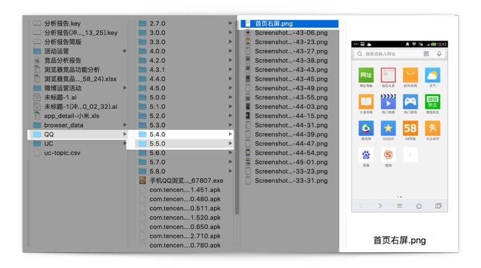Click the orange open book icon in preview

tap(366, 102)
